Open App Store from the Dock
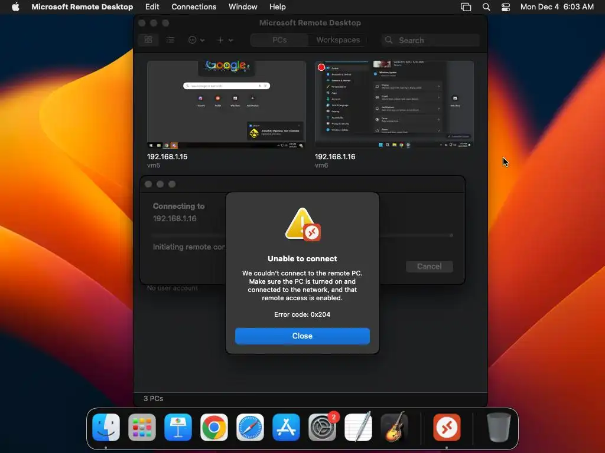This screenshot has height=453, width=605. click(286, 427)
